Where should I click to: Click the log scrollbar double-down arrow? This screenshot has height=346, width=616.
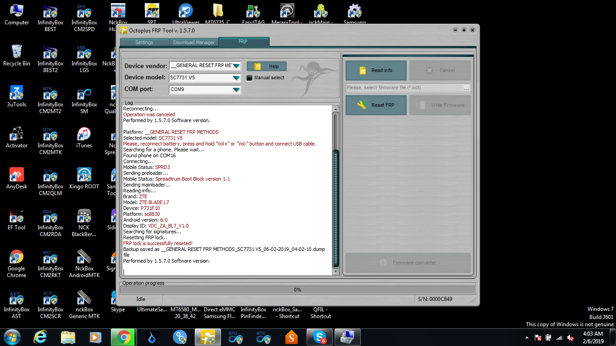(x=335, y=272)
